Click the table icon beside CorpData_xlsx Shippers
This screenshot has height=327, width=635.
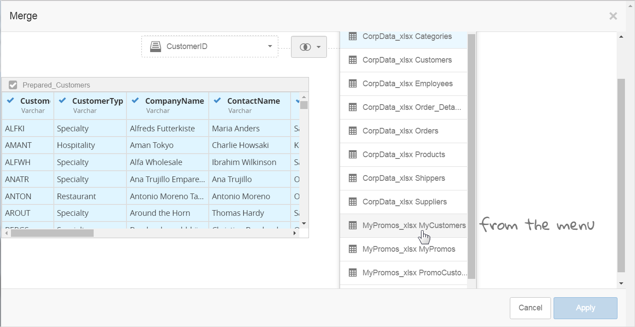353,178
